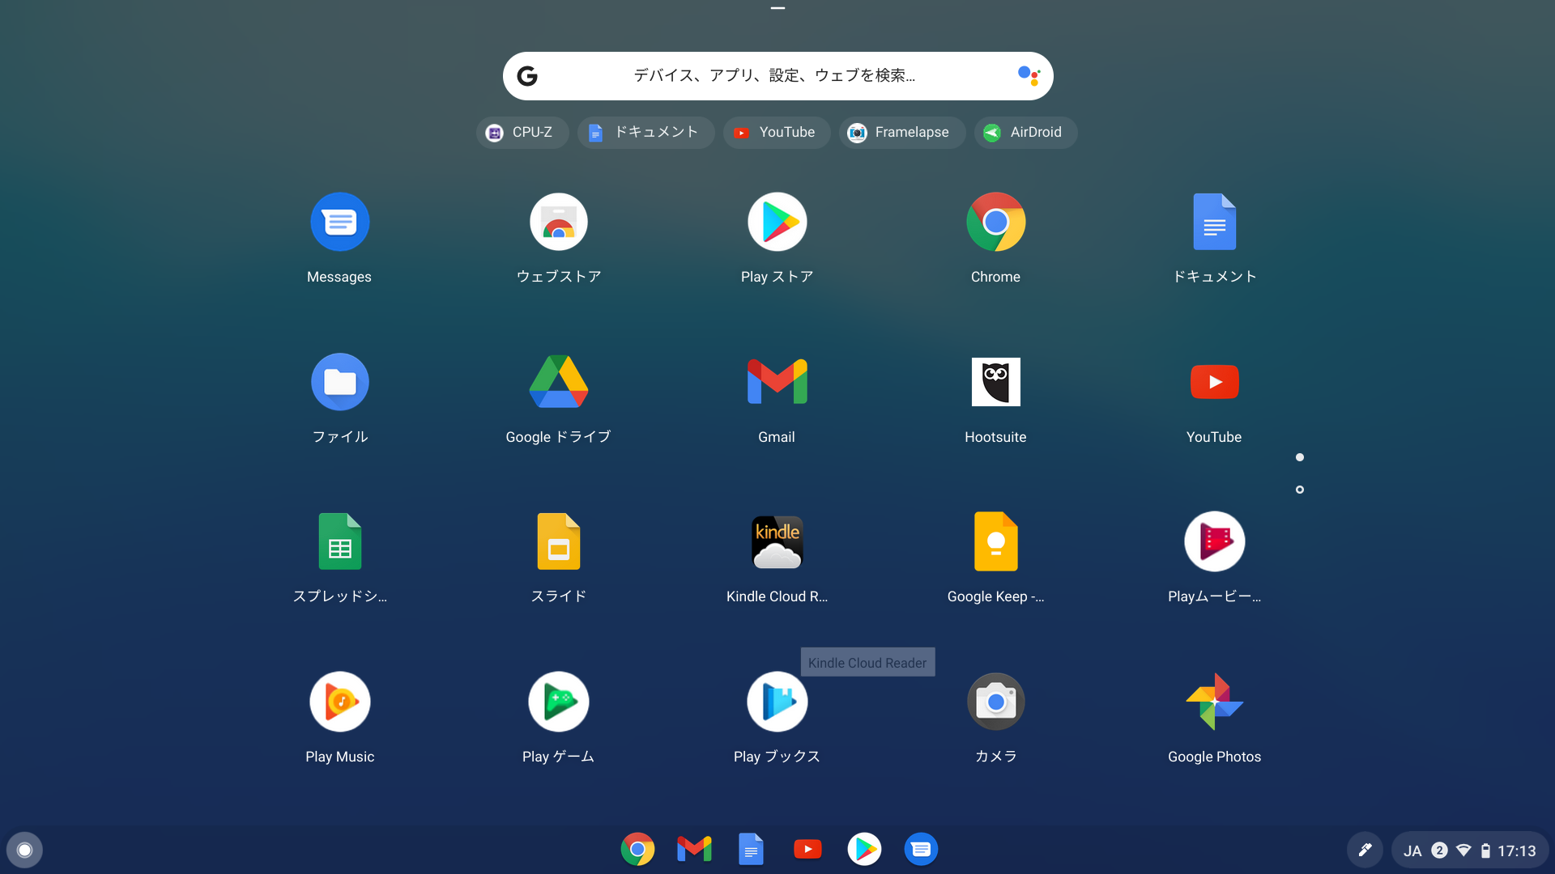This screenshot has width=1555, height=874.
Task: Launch Google ドライブ app
Action: click(558, 382)
